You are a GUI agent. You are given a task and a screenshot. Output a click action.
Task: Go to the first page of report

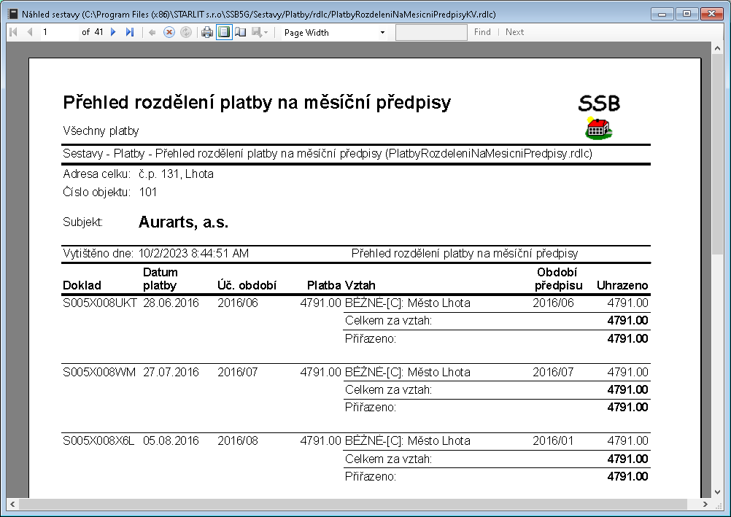(13, 32)
